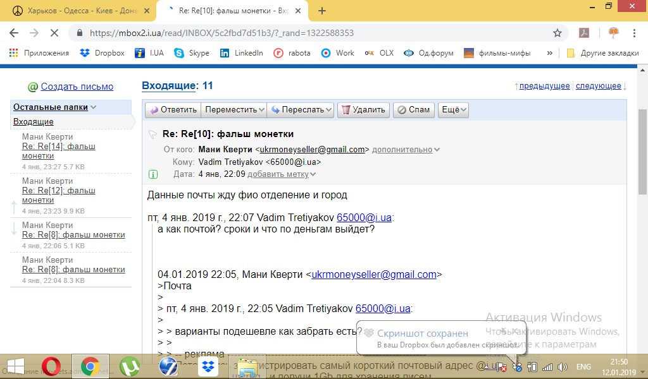
Task: Expand the Остальные папки dropdown
Action: tap(54, 107)
